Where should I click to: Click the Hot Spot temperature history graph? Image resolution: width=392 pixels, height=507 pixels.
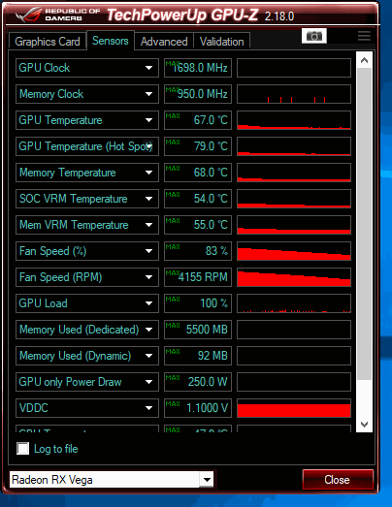click(294, 146)
